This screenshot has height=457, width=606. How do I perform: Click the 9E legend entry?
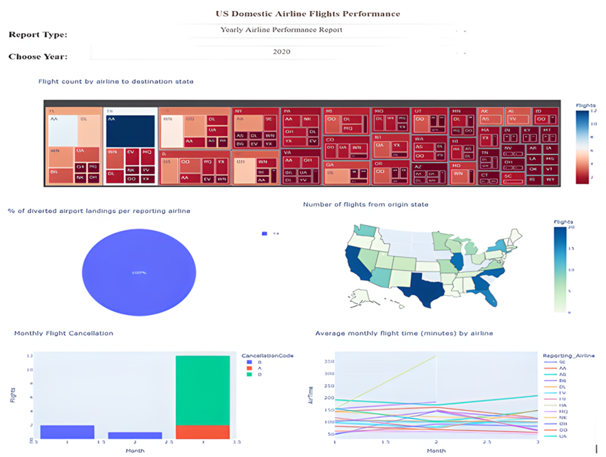563,362
